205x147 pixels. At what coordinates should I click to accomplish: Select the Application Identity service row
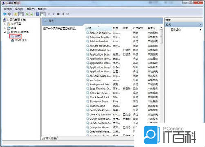point(122,58)
